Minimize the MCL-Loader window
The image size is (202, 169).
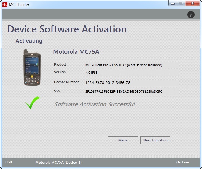click(173, 3)
